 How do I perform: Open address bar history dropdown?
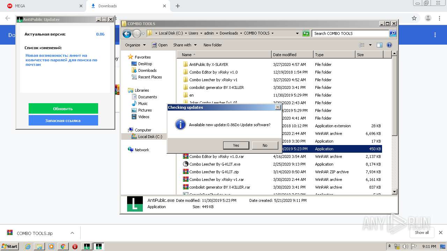[x=297, y=33]
